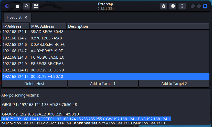Close the Ettercap window
This screenshot has height=127, width=212.
(205, 6)
